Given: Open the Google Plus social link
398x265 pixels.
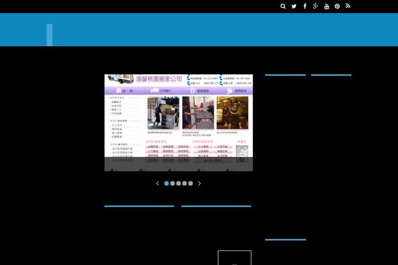Looking at the screenshot, I should [x=316, y=7].
